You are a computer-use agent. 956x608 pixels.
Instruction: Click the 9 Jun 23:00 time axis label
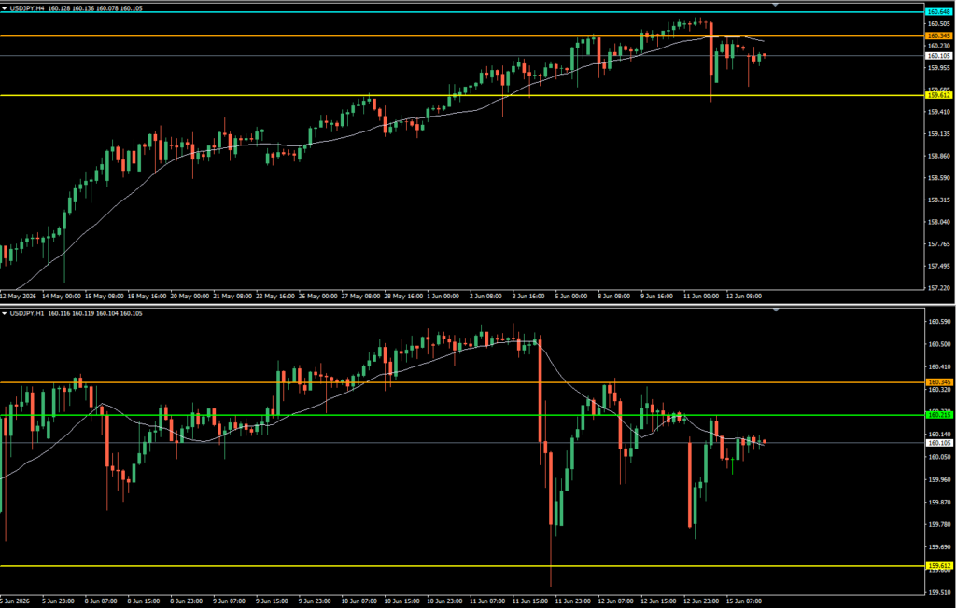pyautogui.click(x=316, y=601)
